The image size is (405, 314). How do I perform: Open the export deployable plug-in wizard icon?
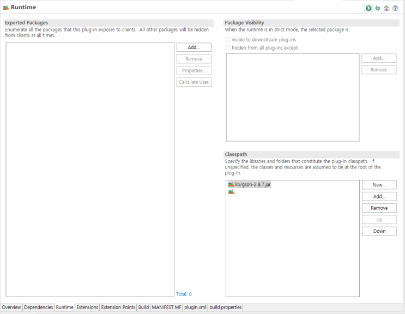(x=386, y=8)
